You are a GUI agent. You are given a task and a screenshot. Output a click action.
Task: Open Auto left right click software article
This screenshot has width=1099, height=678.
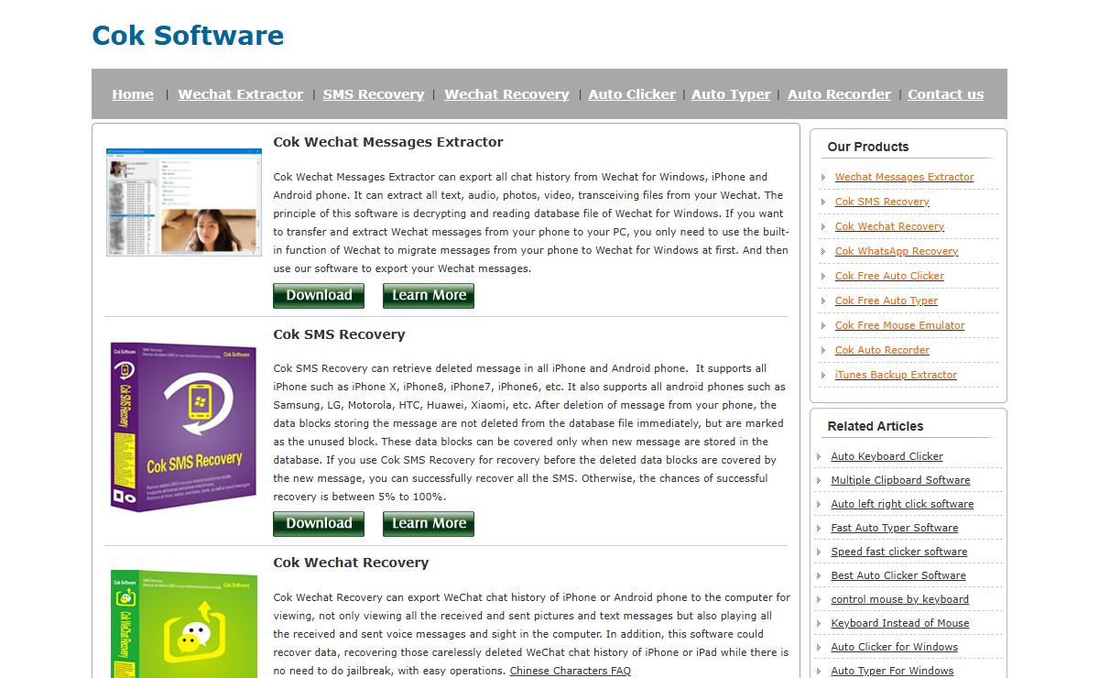click(902, 504)
